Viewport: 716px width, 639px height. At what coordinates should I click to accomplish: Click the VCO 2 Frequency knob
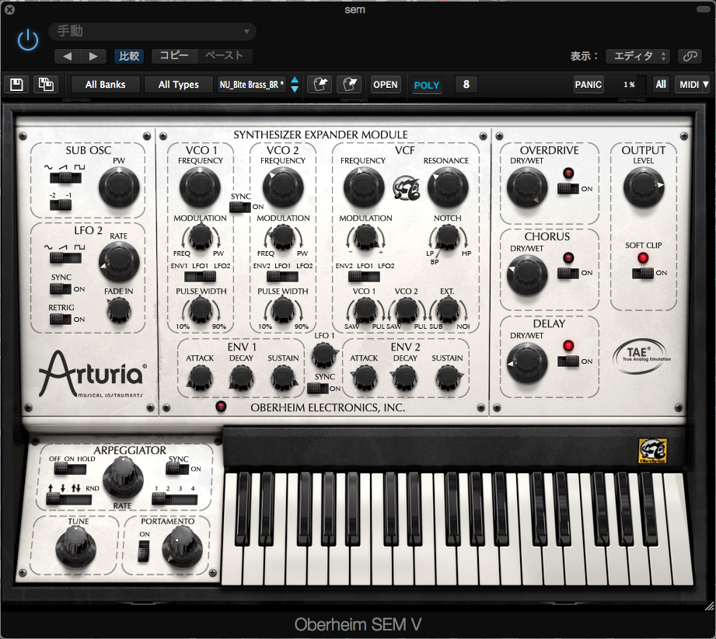click(283, 187)
